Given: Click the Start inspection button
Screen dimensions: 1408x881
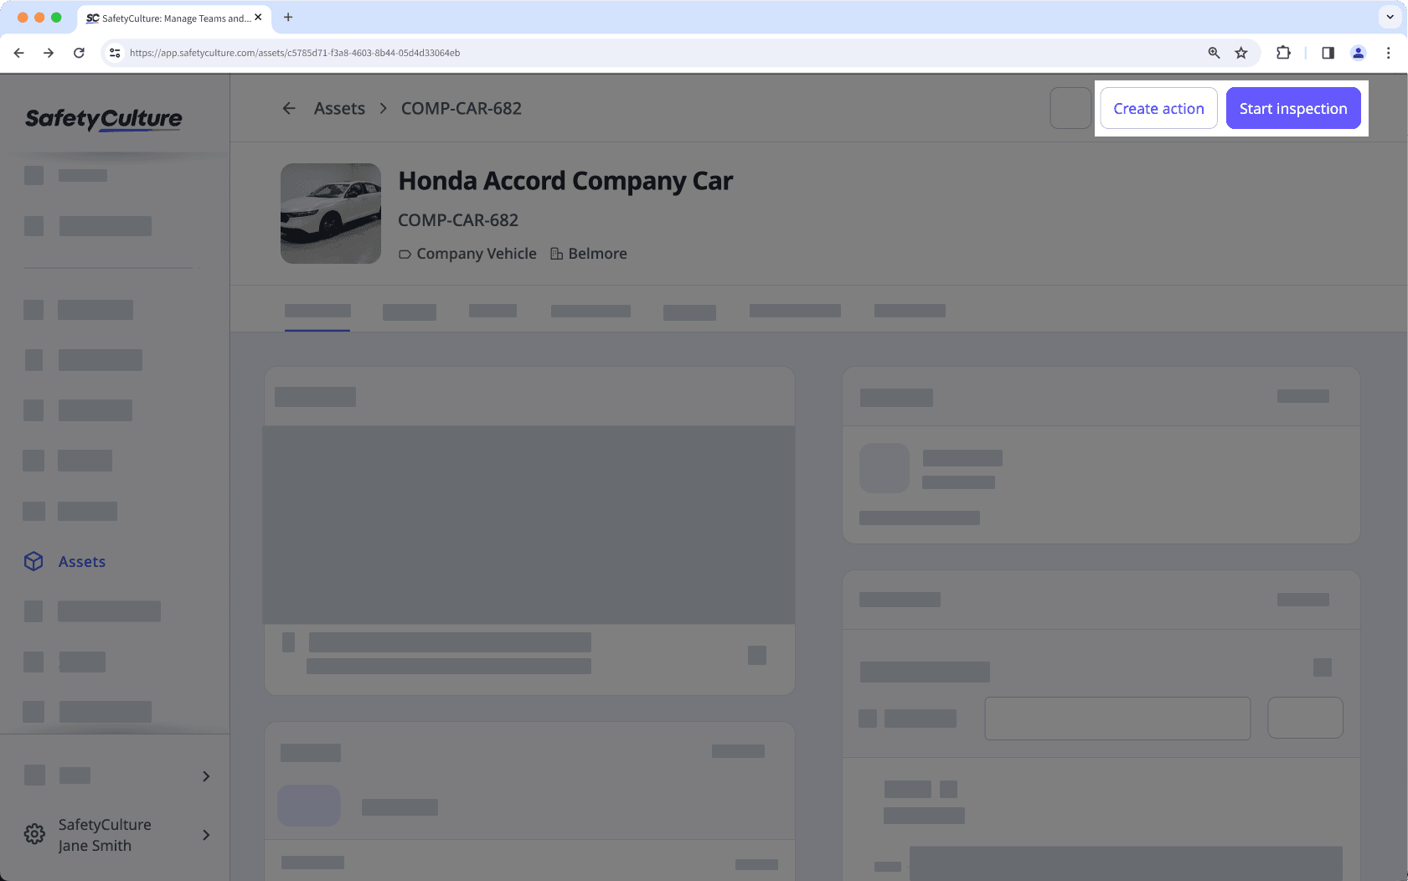Looking at the screenshot, I should [1292, 108].
